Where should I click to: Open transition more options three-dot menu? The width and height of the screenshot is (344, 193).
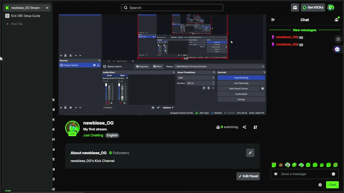point(213,88)
